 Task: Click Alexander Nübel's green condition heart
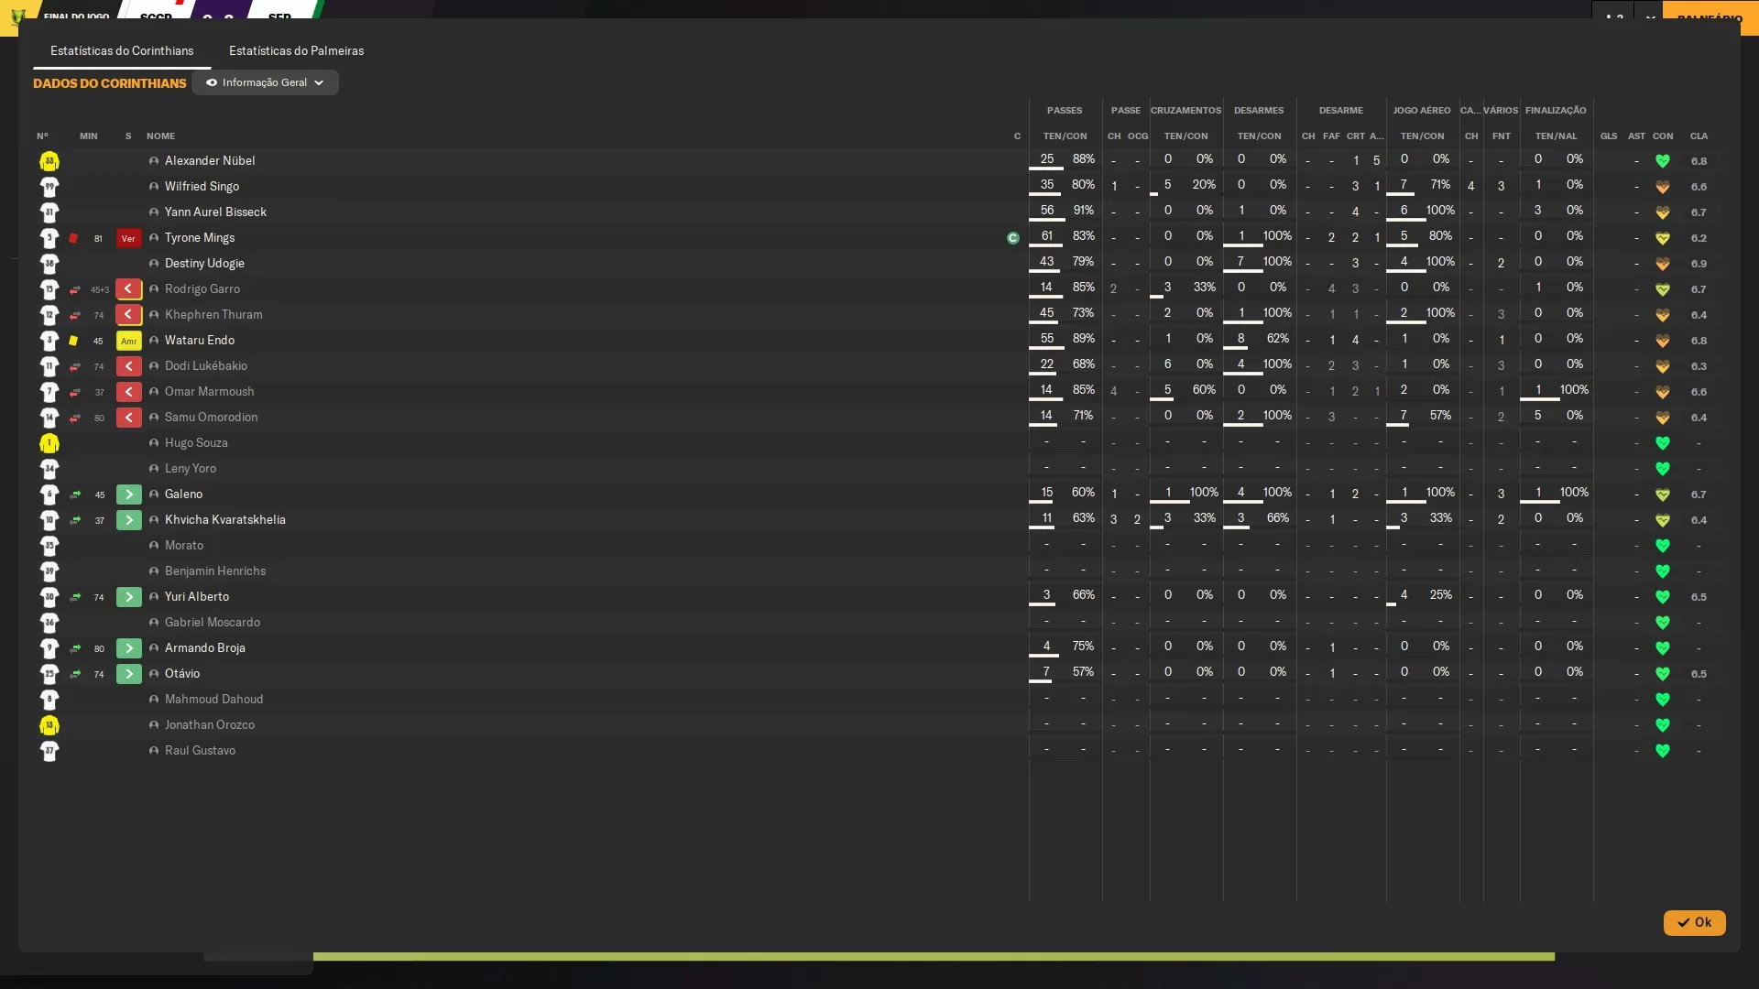click(x=1663, y=161)
